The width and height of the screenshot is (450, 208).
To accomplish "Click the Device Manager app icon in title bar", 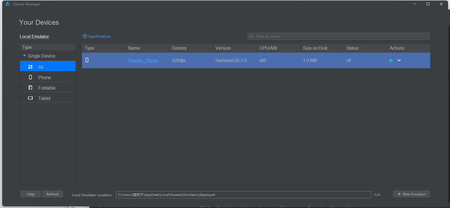I will coord(8,4).
